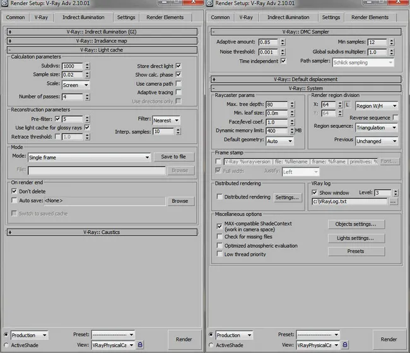Open View dropdown in right window

318,345
